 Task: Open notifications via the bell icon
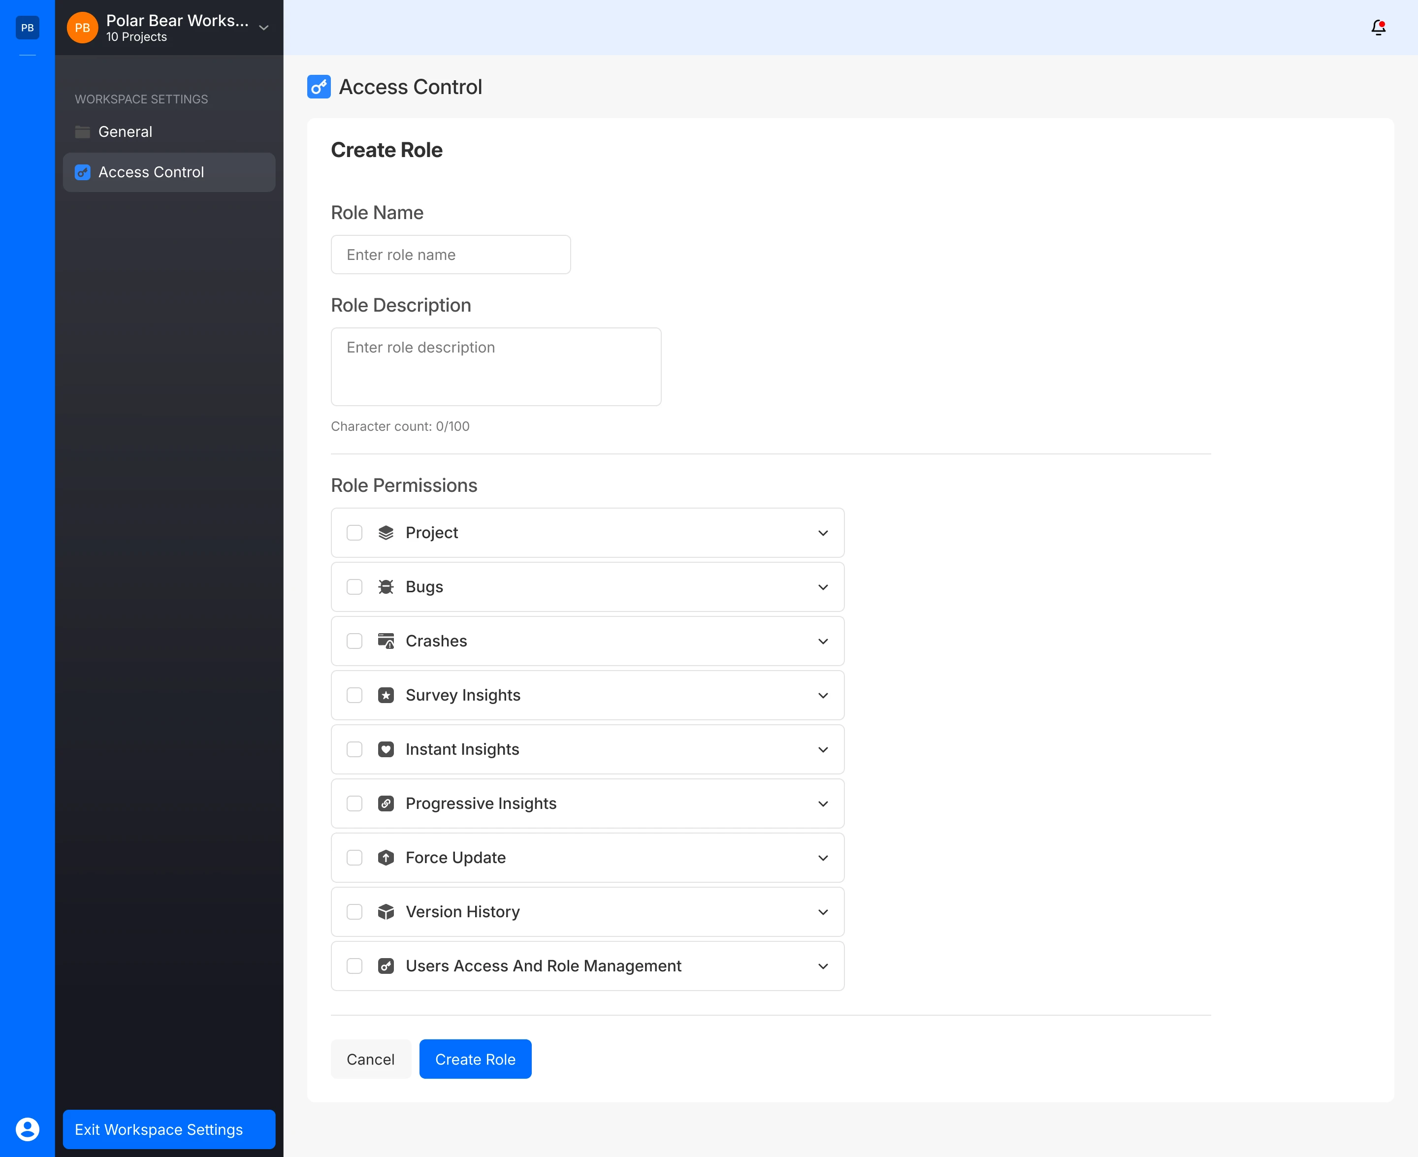pos(1378,28)
